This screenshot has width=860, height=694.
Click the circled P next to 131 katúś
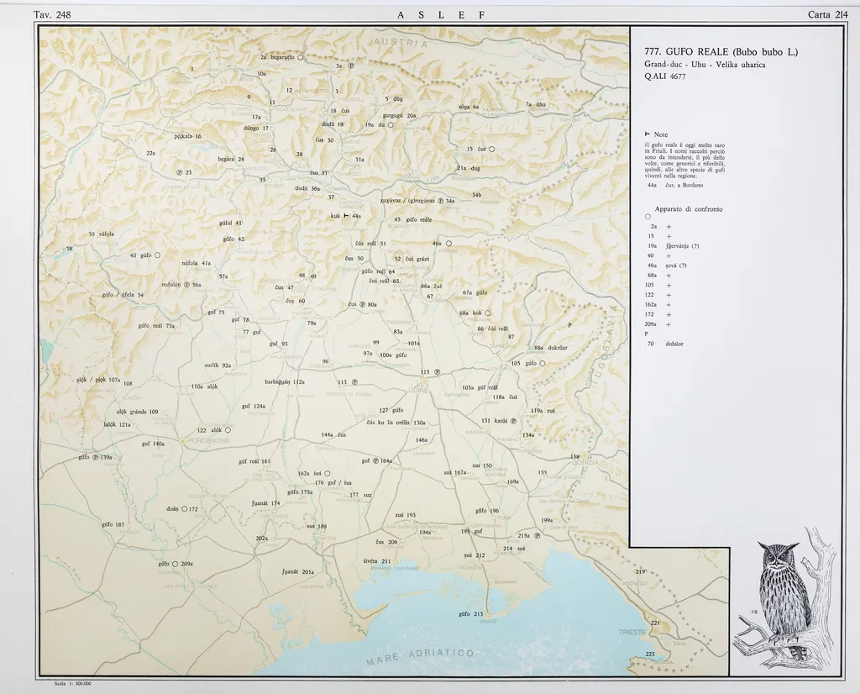click(513, 421)
